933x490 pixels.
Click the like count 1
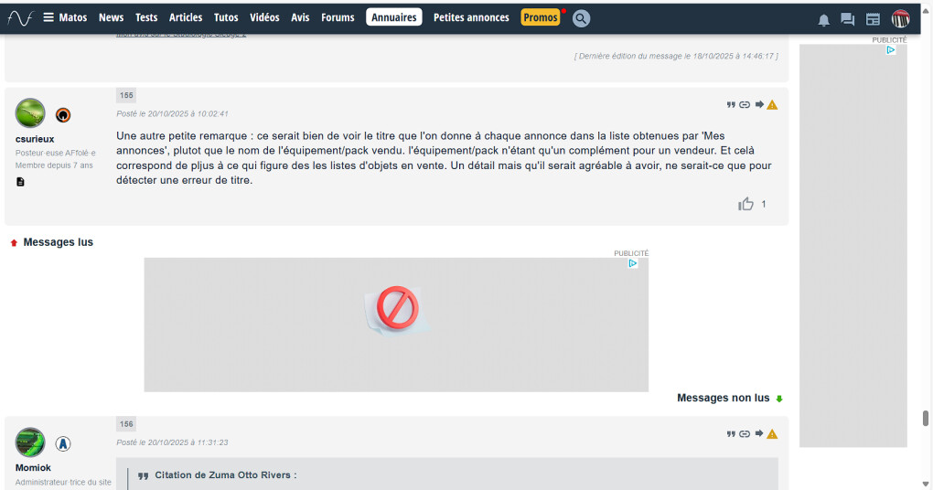(x=764, y=204)
